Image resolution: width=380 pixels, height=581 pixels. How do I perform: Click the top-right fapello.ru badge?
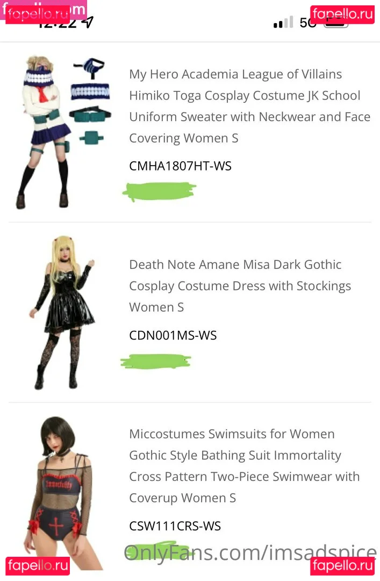tap(342, 15)
